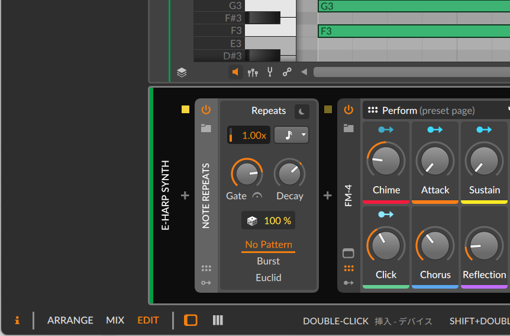Click the Attack knob
510x336 pixels.
click(x=435, y=161)
